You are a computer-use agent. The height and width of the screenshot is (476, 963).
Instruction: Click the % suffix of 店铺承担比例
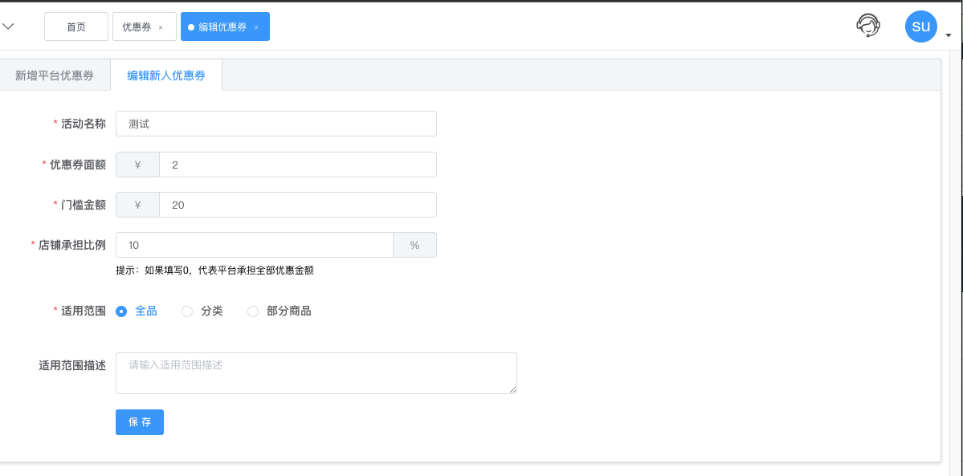point(414,245)
